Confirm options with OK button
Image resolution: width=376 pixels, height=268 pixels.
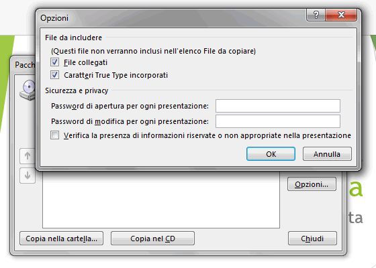[x=271, y=154]
